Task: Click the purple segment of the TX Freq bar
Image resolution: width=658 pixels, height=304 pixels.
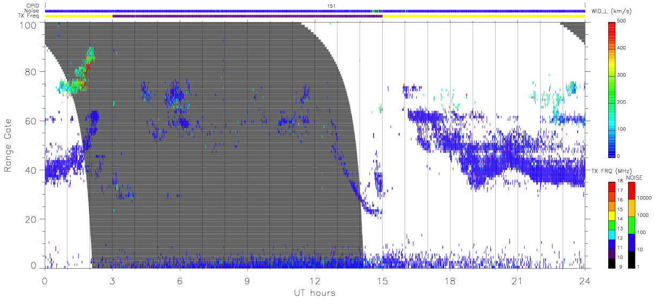Action: click(x=247, y=16)
